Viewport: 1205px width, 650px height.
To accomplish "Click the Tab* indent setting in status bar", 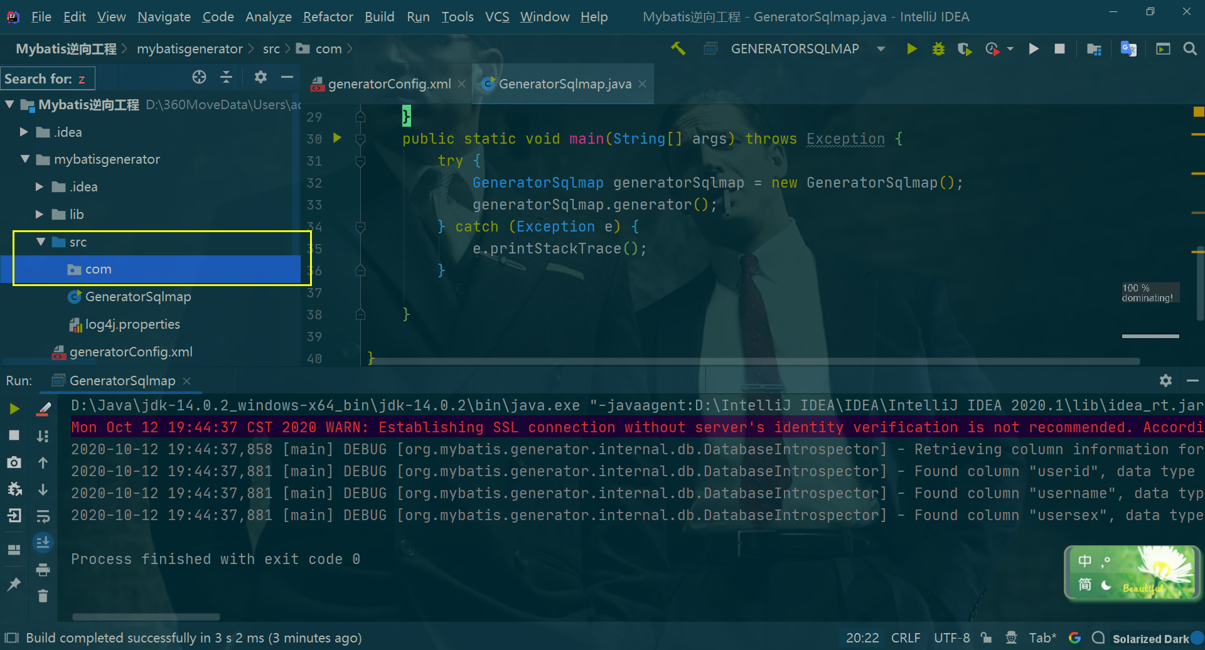I will 1042,638.
